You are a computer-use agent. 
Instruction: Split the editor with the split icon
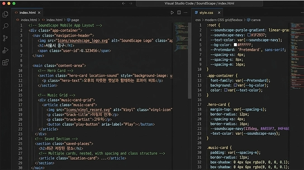[179, 13]
